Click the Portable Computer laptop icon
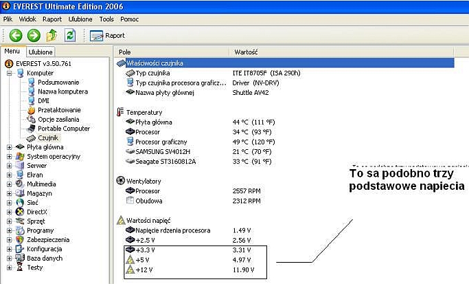469x284 pixels. 31,129
